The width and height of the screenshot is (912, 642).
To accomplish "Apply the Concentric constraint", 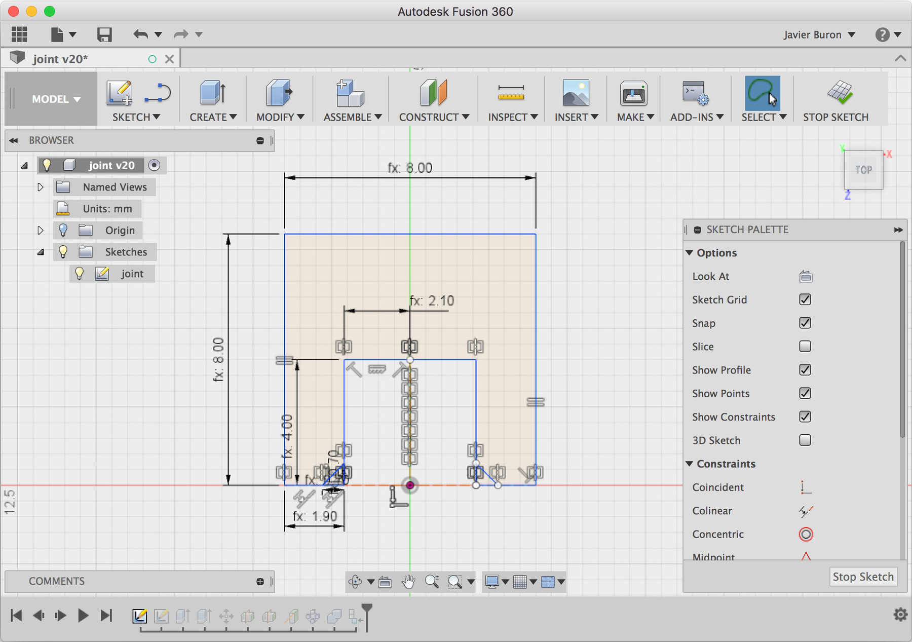I will coord(806,534).
